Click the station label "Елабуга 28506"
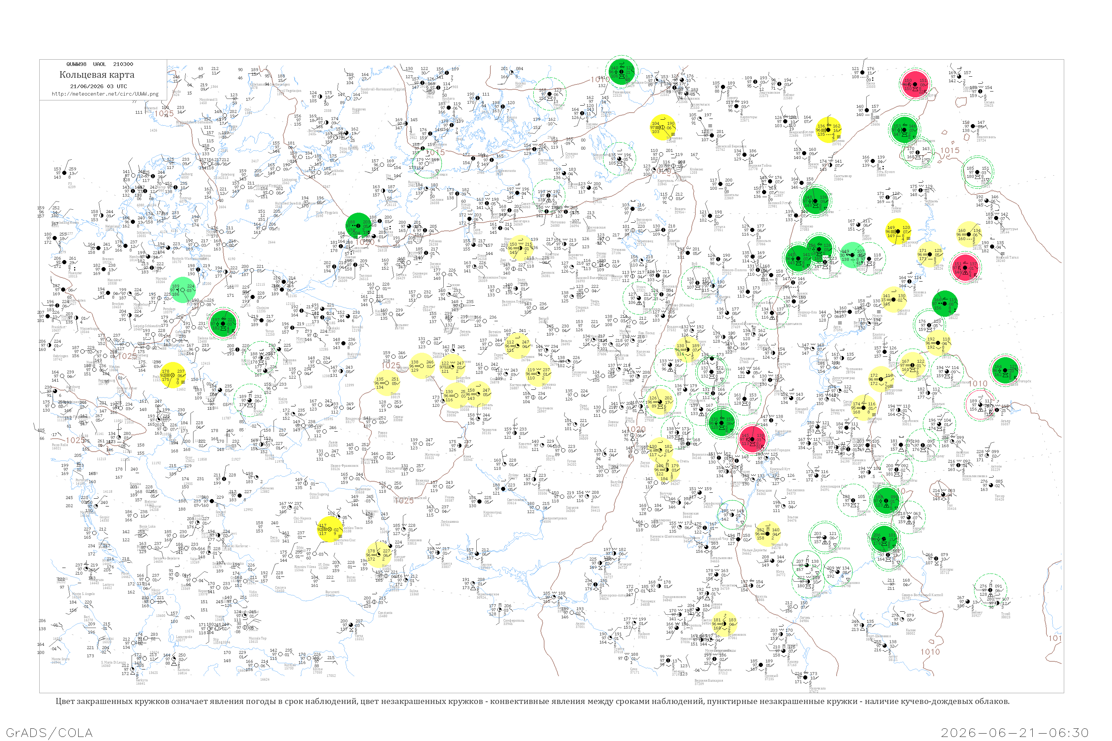 878,336
